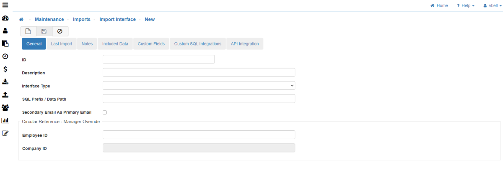Click the Imports breadcrumb link
Viewport: 503px width, 170px height.
pyautogui.click(x=82, y=19)
